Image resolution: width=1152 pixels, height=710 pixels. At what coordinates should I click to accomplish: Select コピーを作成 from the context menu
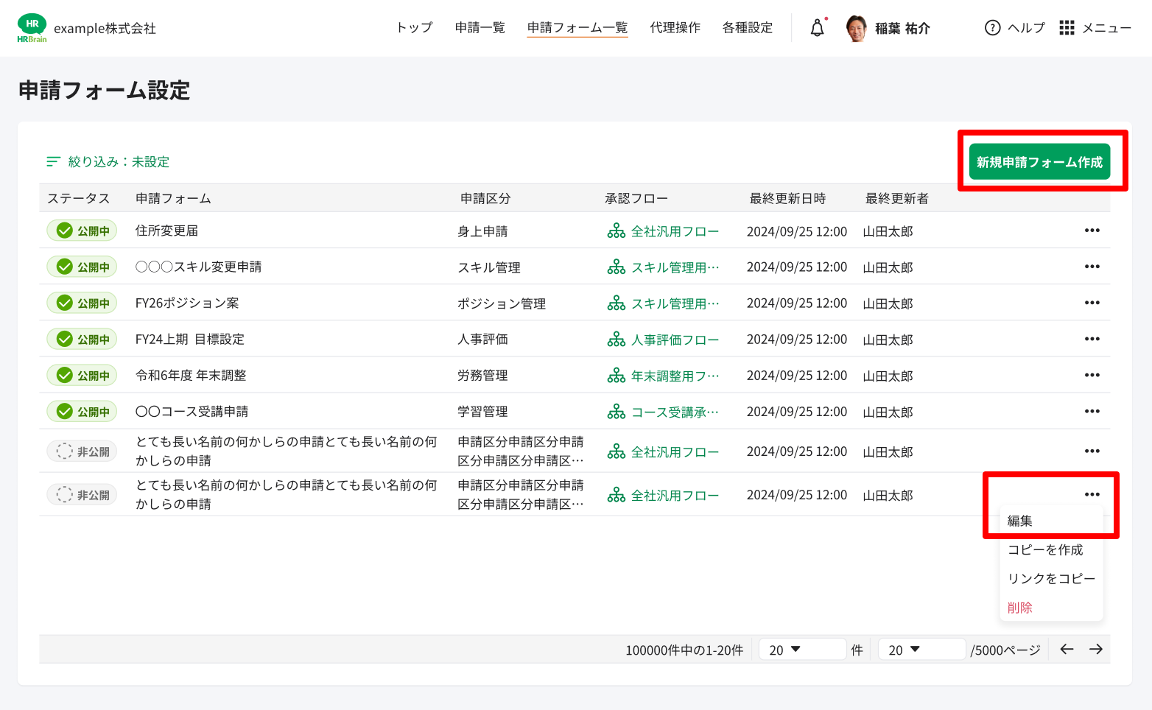tap(1045, 549)
